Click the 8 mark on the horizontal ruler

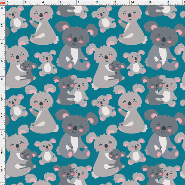78,2
